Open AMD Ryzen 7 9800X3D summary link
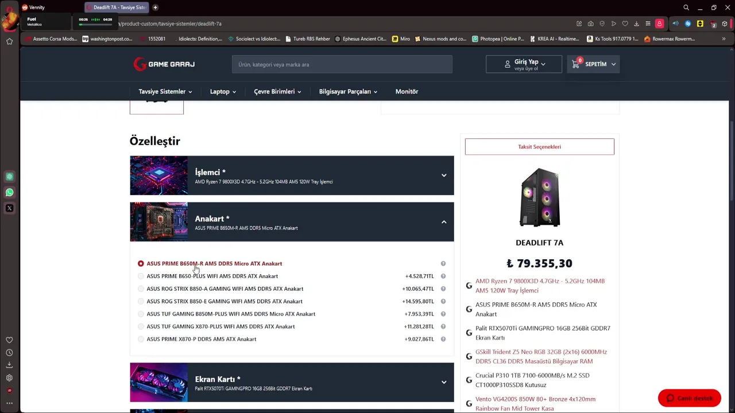The image size is (735, 413). [540, 286]
